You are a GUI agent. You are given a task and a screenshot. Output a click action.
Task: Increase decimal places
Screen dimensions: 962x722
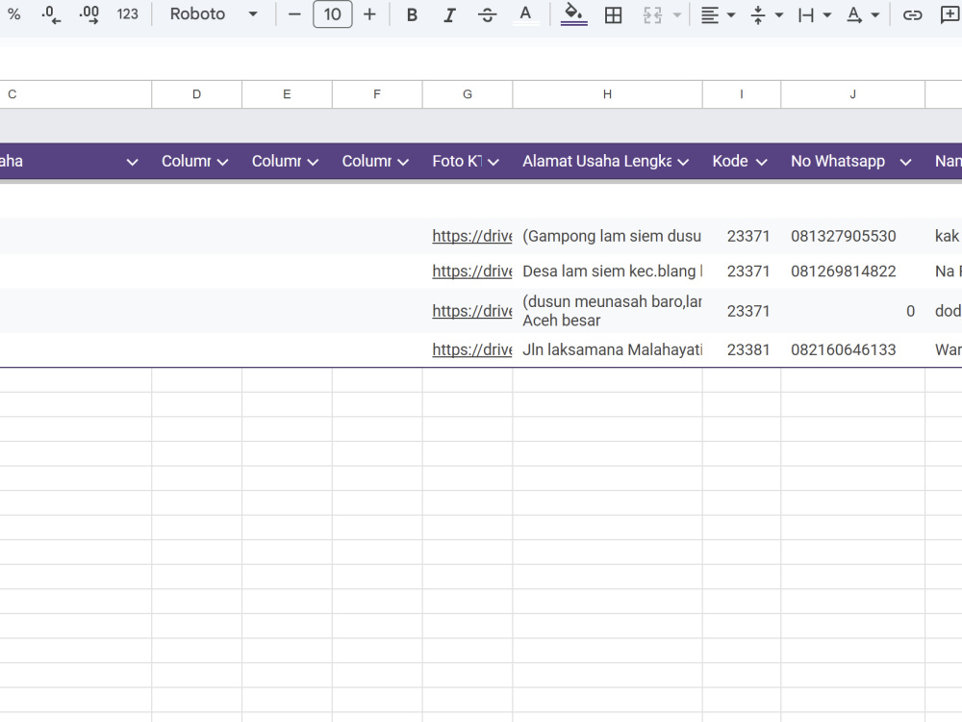(x=89, y=14)
